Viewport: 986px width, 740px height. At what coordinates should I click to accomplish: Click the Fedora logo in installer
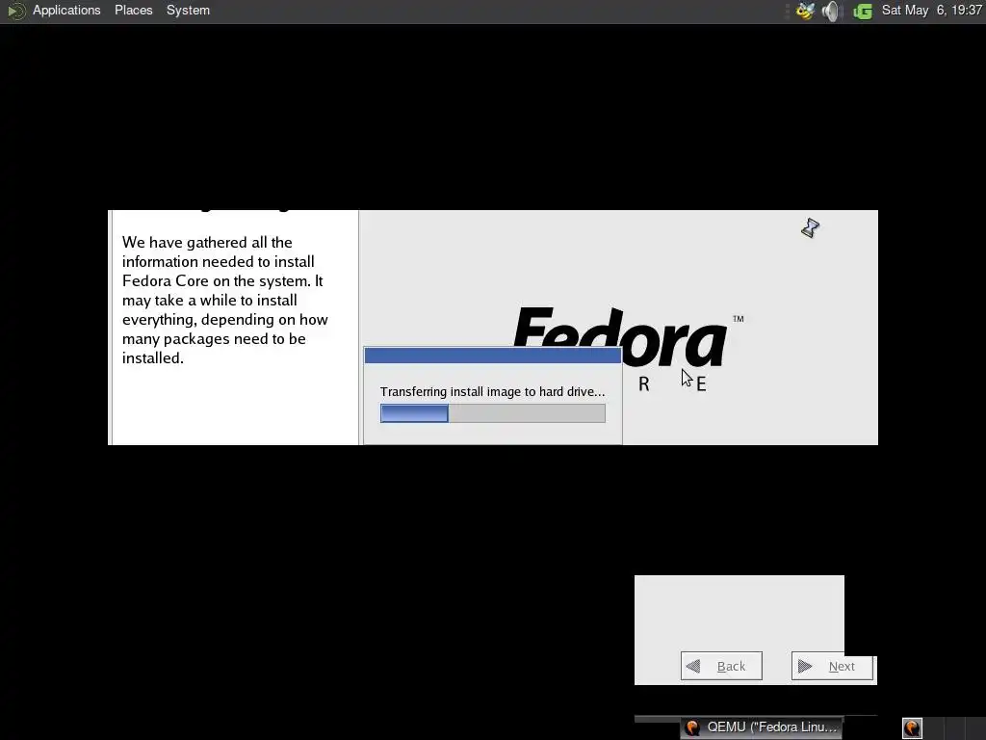point(627,337)
